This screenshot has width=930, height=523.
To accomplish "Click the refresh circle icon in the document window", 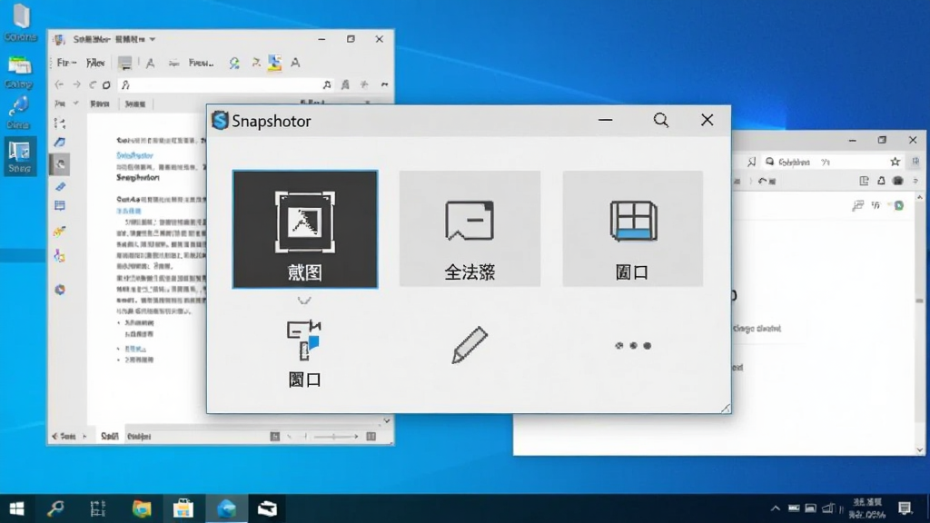I will click(x=106, y=84).
